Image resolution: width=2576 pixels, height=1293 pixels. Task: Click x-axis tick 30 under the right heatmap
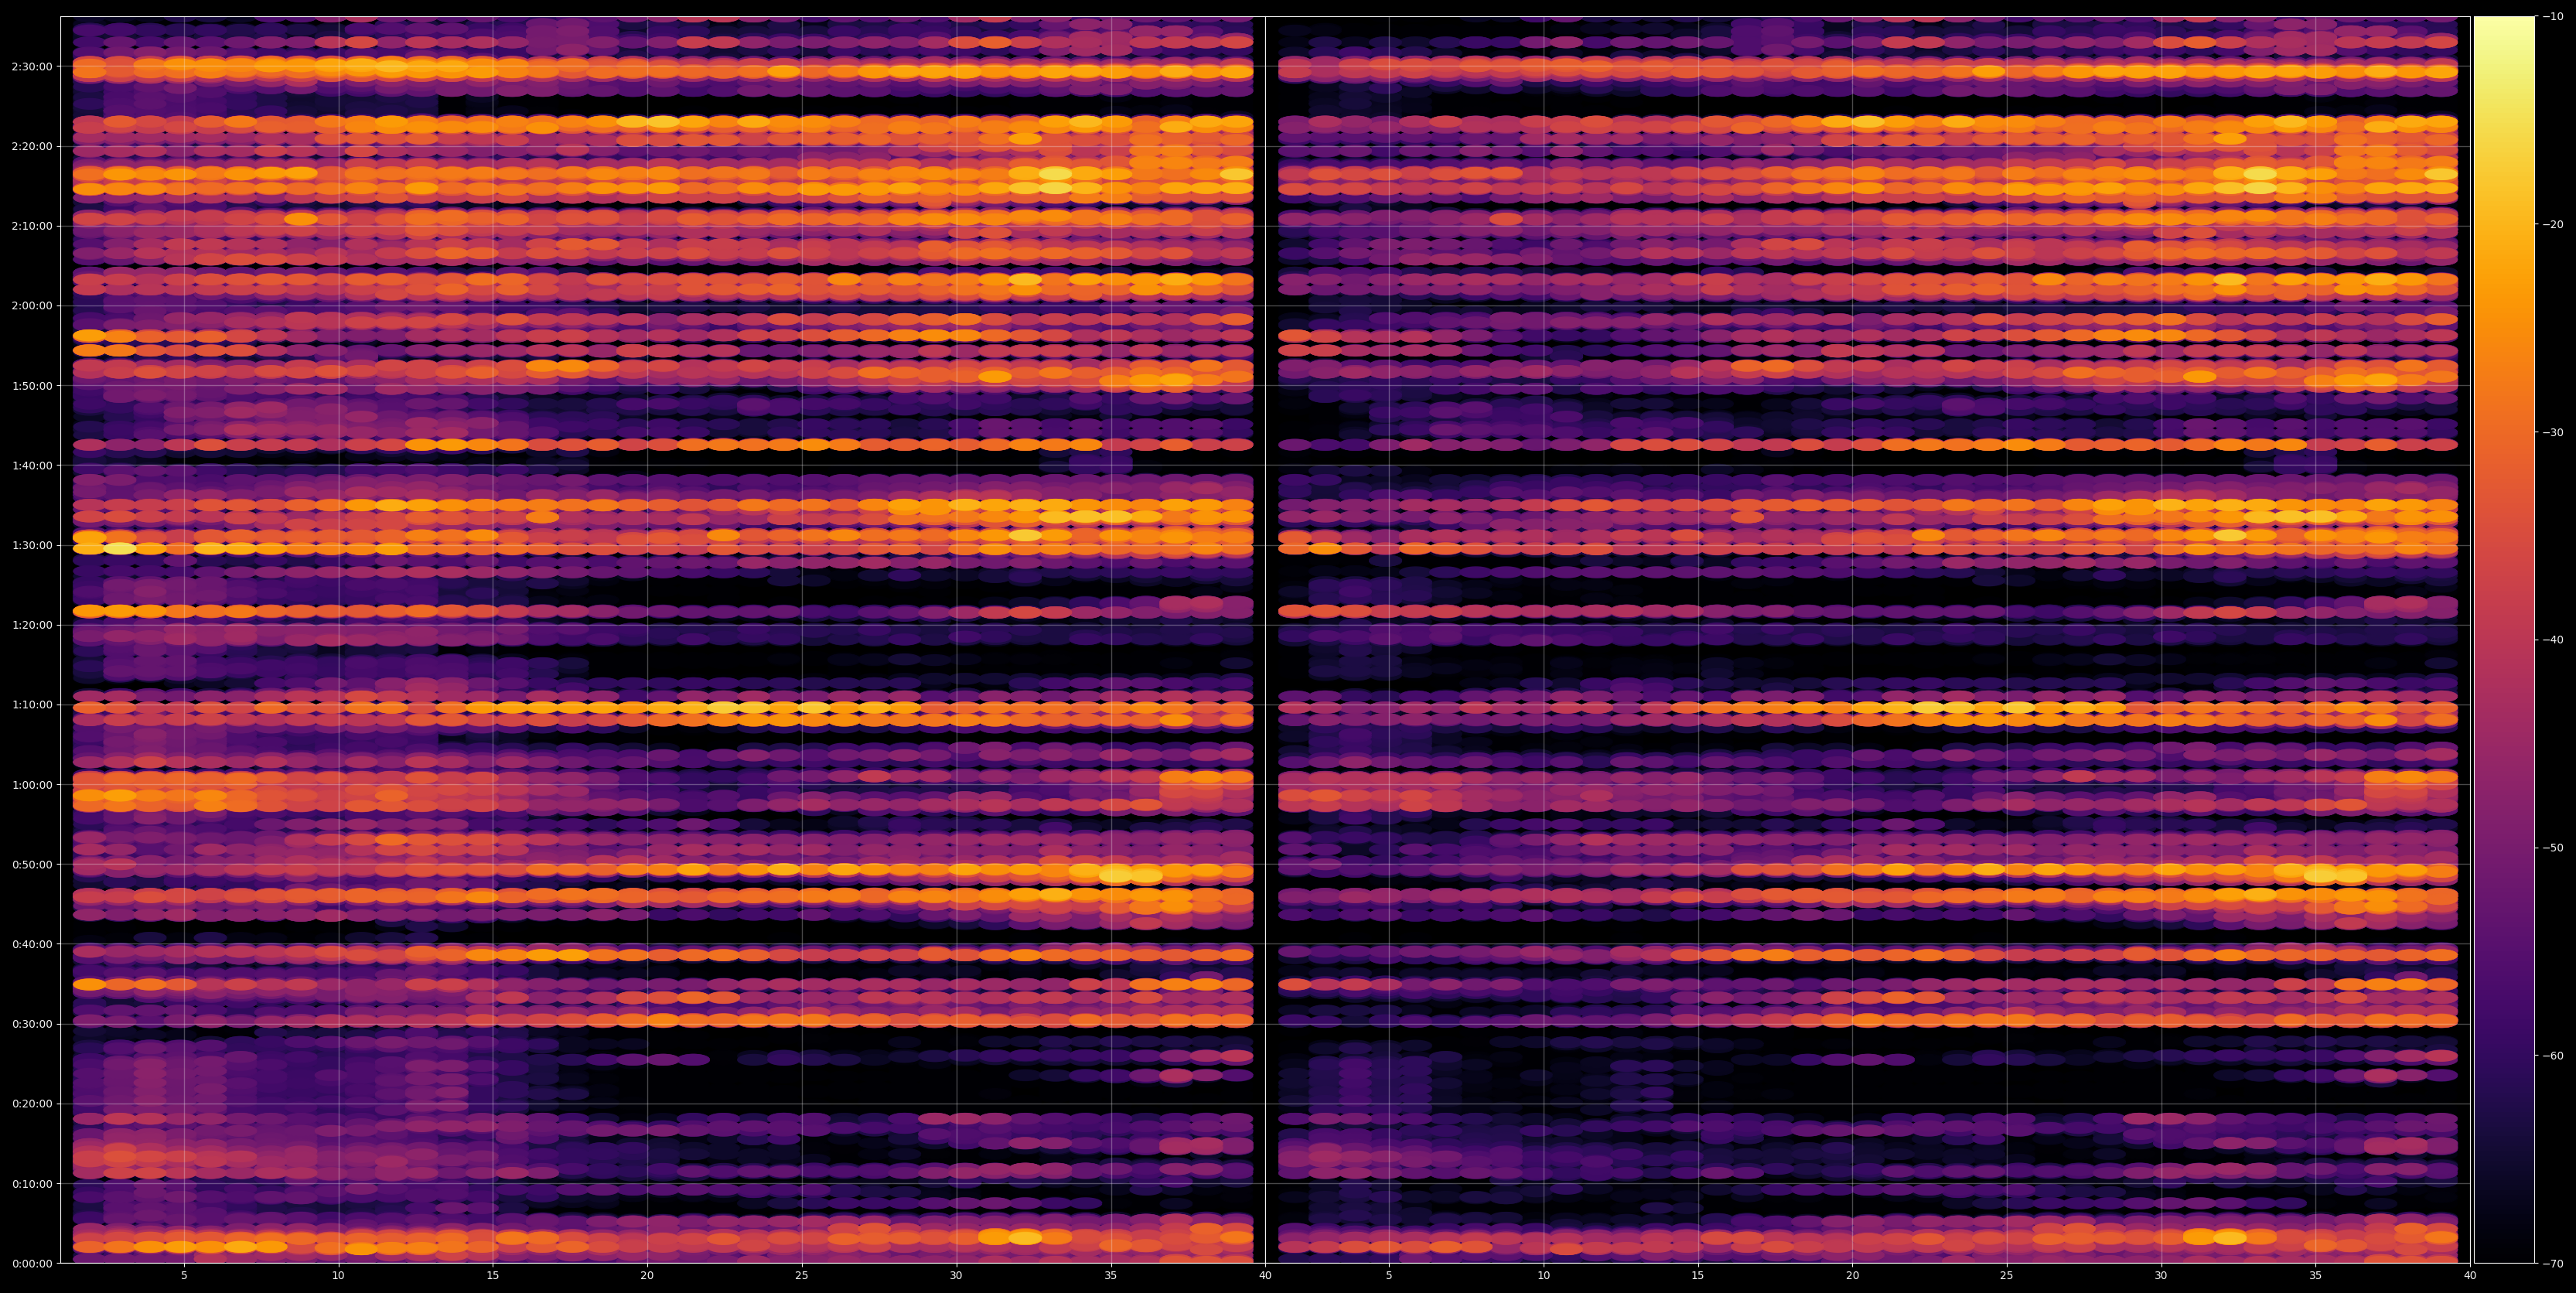2162,1276
